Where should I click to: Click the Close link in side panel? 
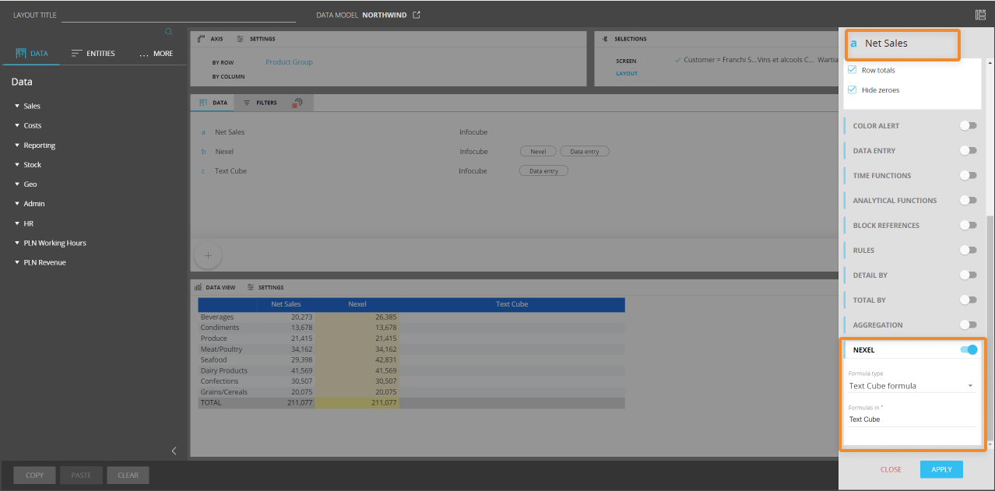pyautogui.click(x=891, y=469)
